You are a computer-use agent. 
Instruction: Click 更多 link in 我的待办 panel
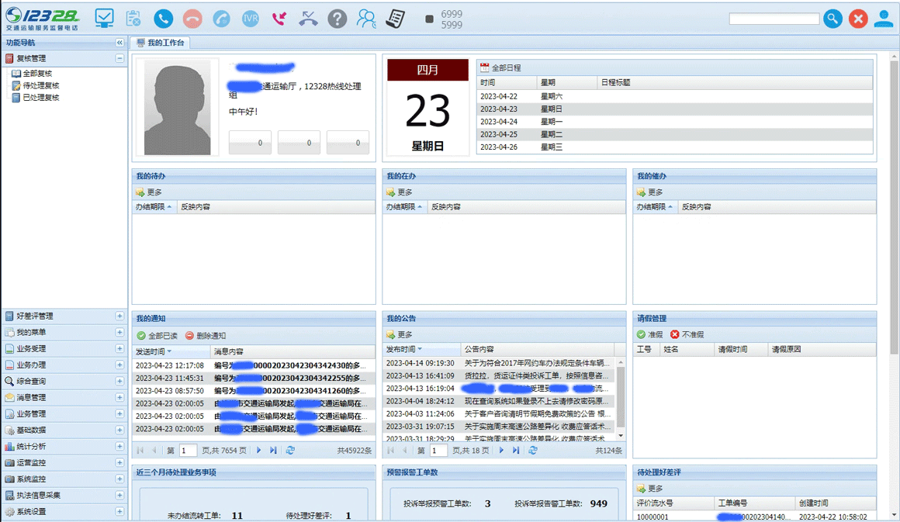pyautogui.click(x=152, y=192)
